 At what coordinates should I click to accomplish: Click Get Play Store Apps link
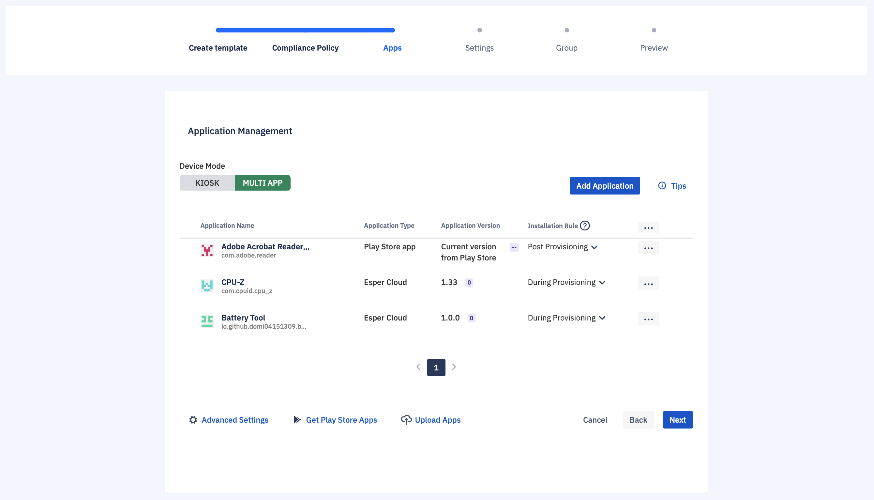(x=341, y=420)
